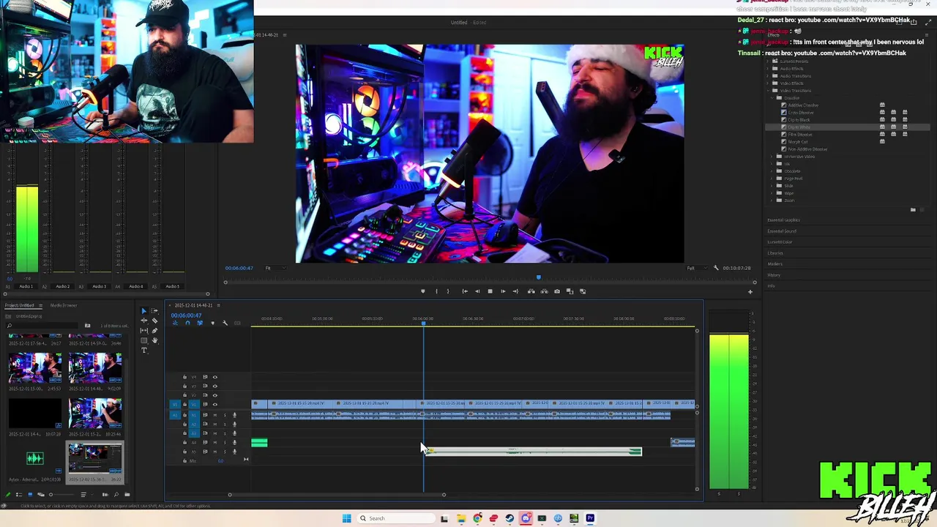Toggle lock on track A5
937x527 pixels.
coord(184,452)
